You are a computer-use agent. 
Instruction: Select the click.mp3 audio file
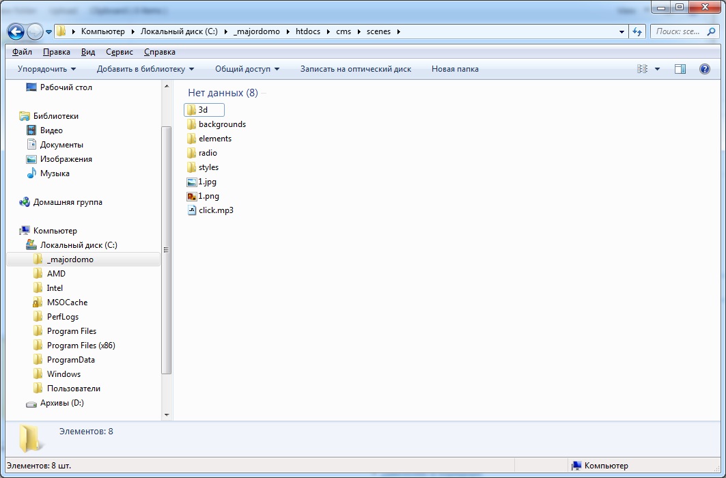pyautogui.click(x=215, y=210)
